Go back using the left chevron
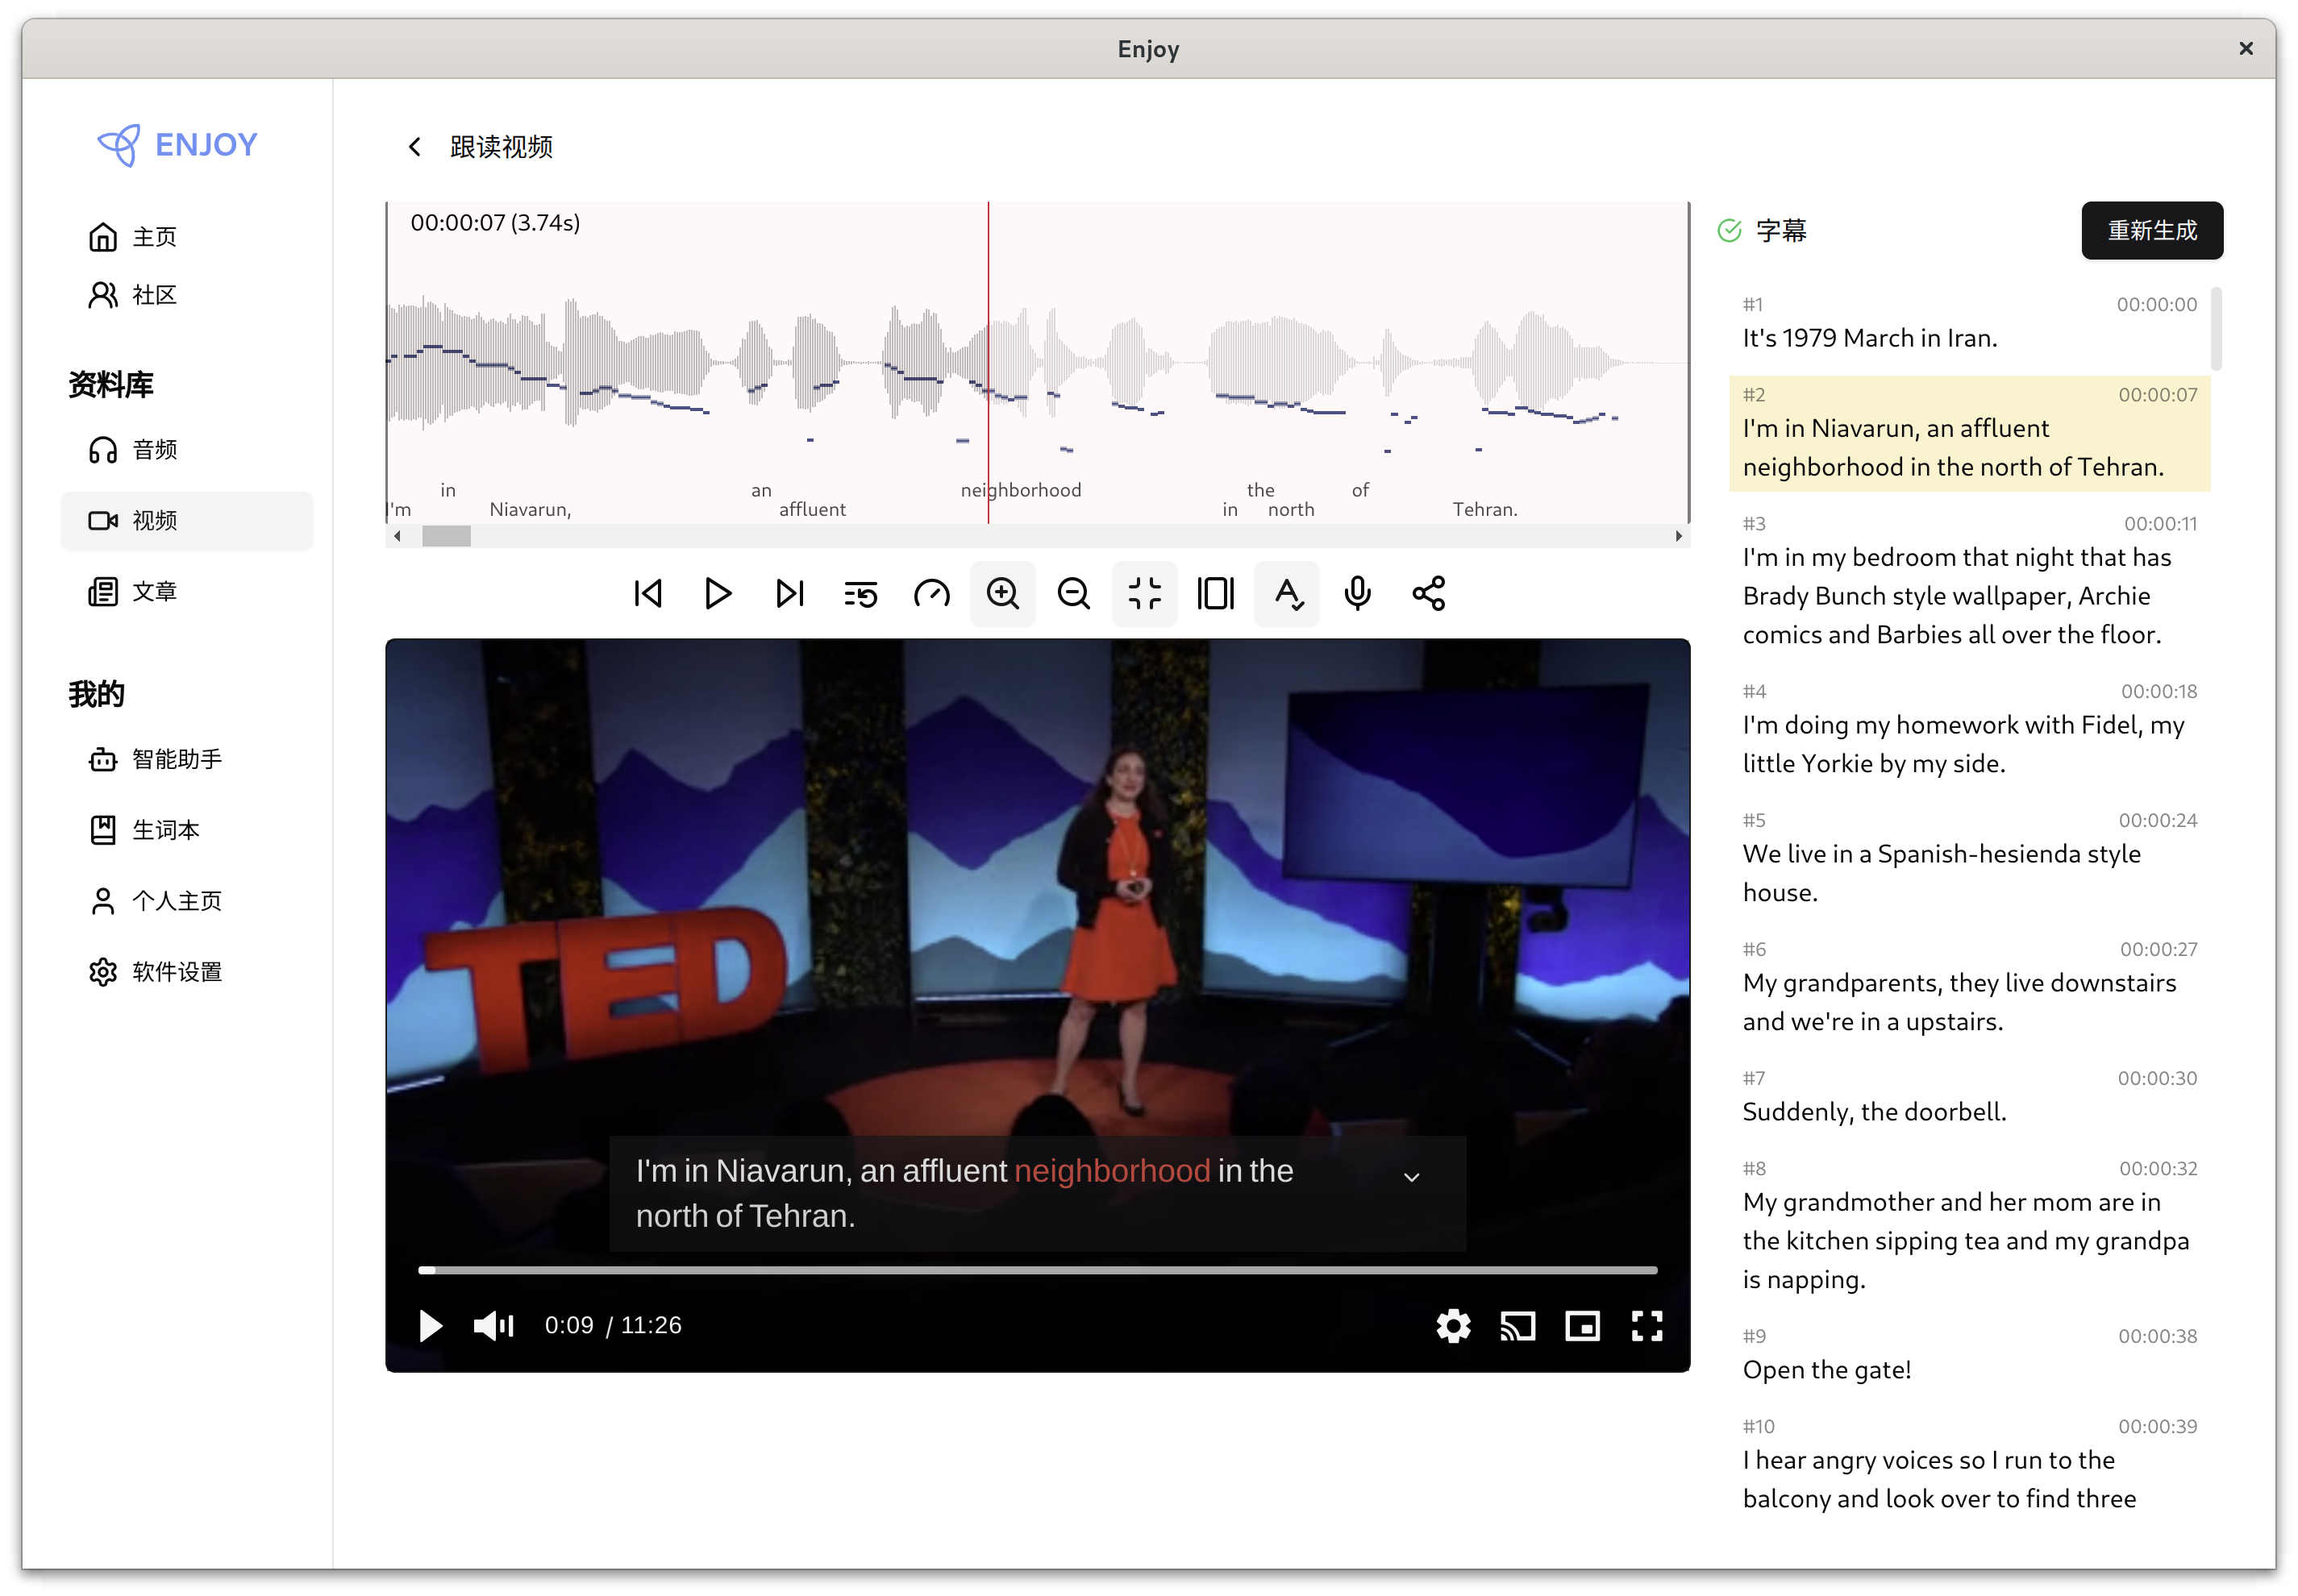 tap(414, 147)
